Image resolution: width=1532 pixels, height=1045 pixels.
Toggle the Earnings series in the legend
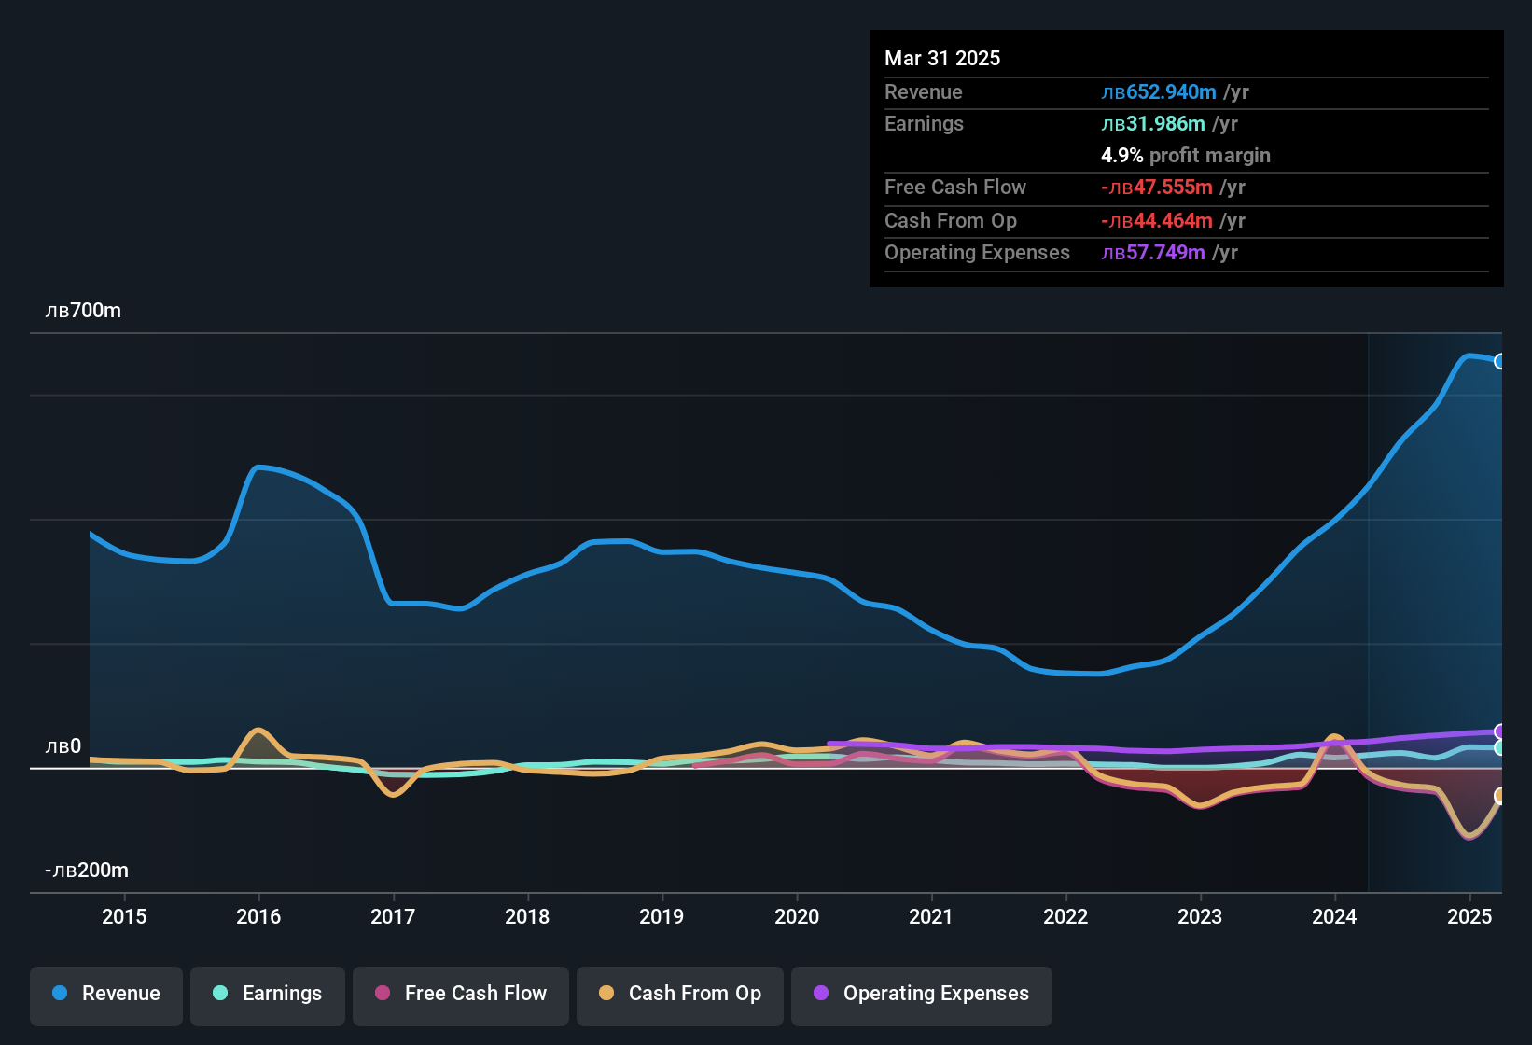[x=268, y=994]
